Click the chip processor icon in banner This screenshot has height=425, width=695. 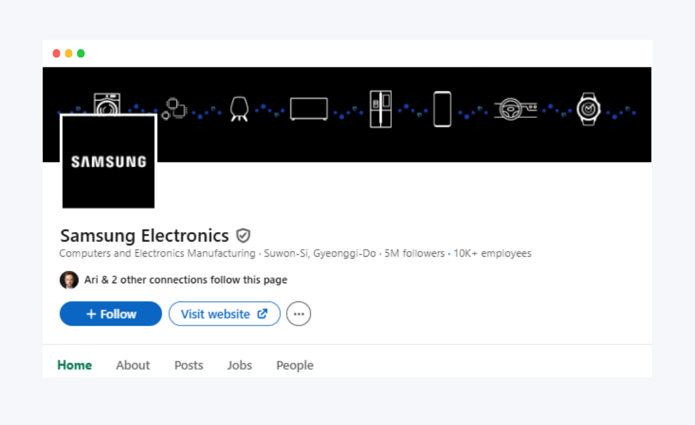pyautogui.click(x=174, y=109)
